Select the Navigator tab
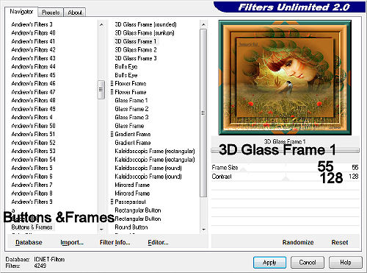The height and width of the screenshot is (273, 367). [x=21, y=12]
